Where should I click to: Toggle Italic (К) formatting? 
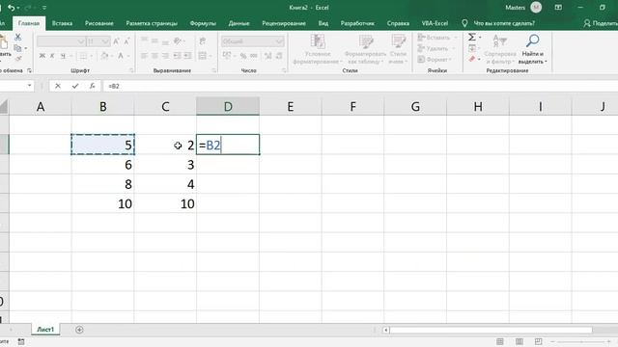click(52, 56)
